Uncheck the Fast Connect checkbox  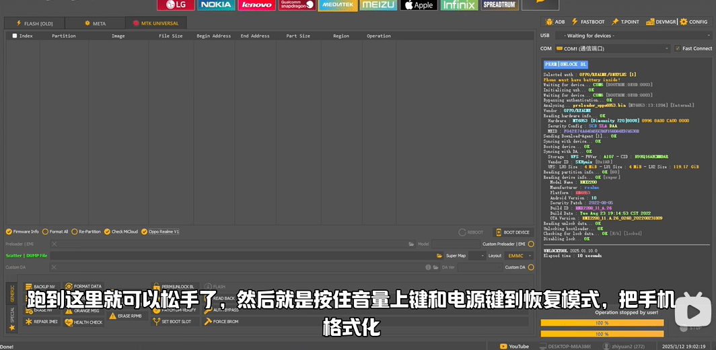pos(678,48)
